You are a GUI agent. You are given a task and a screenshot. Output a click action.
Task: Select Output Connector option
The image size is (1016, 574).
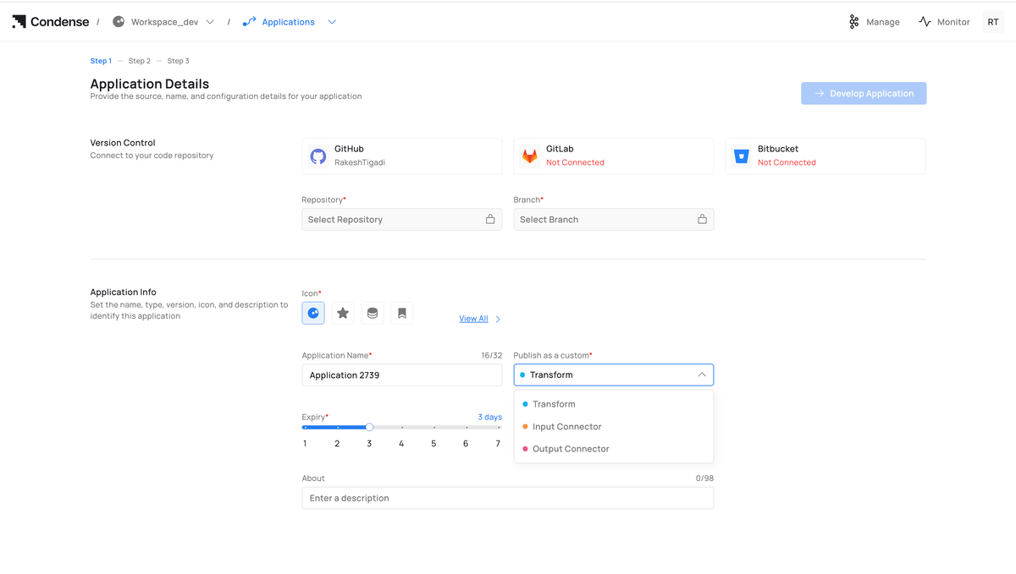click(x=614, y=449)
